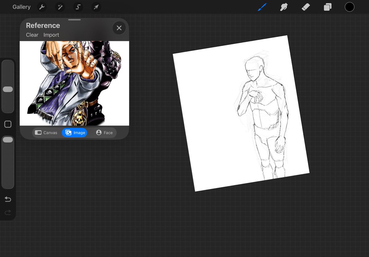Open the Actions wrench menu
Image resolution: width=369 pixels, height=257 pixels.
click(42, 7)
